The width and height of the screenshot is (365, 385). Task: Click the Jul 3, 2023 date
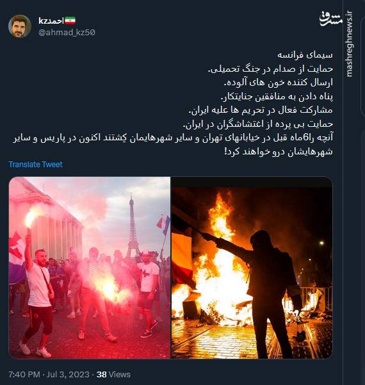click(x=68, y=375)
